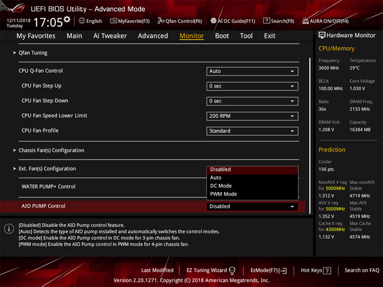The height and width of the screenshot is (287, 383).
Task: Click the 29°C temperature value
Action: pyautogui.click(x=354, y=68)
